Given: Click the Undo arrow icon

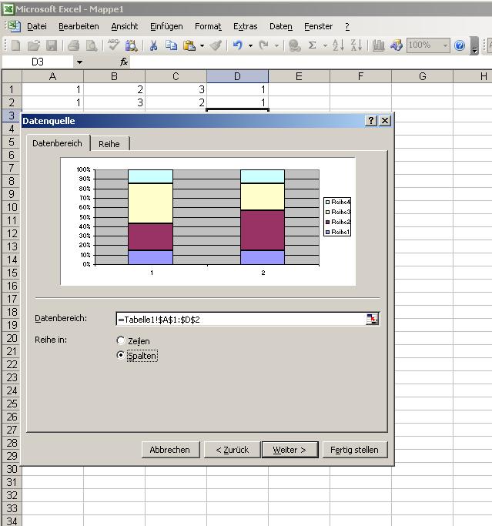Looking at the screenshot, I should 237,45.
